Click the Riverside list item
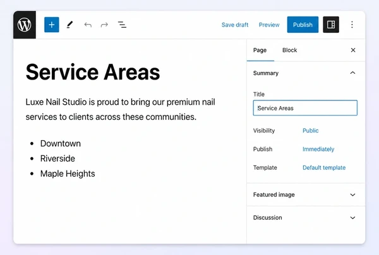Screen dimensions: 379x255 (57, 158)
